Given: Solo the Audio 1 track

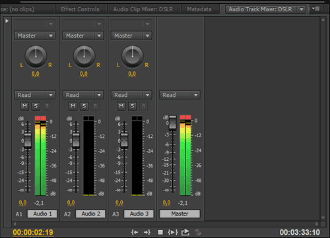Looking at the screenshot, I should (36, 106).
